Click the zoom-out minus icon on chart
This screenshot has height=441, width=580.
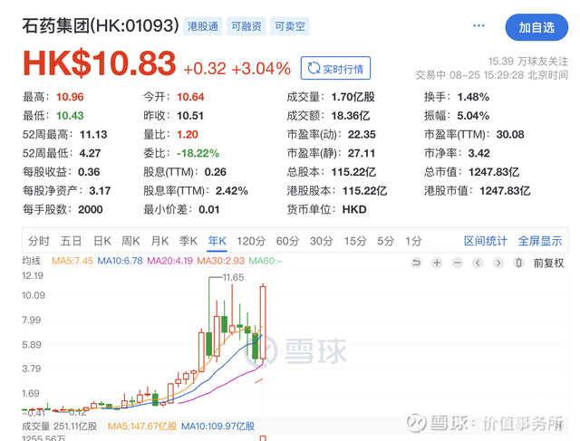[x=458, y=263]
